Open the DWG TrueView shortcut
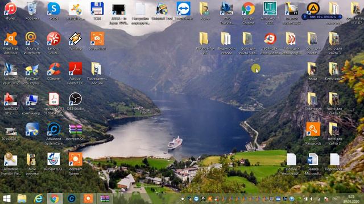364x204 pixels. [x=227, y=13]
